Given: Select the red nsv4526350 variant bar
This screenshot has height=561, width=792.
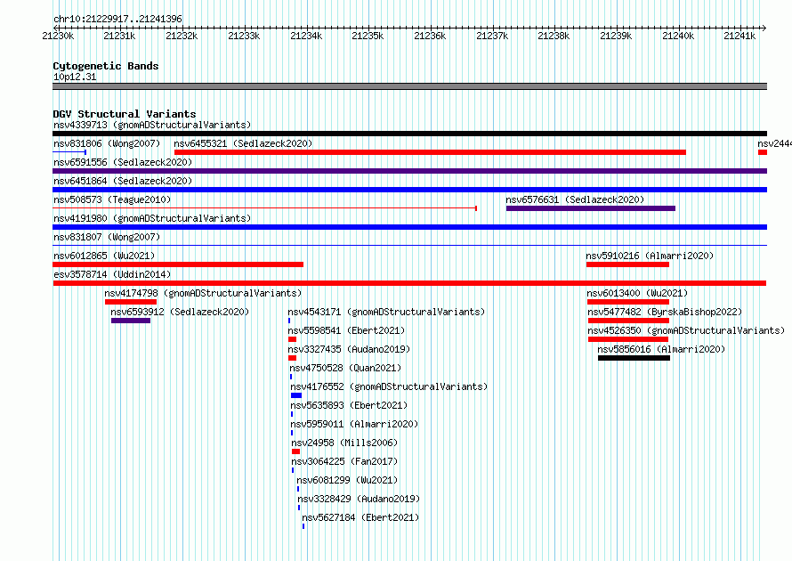Looking at the screenshot, I should coord(628,339).
